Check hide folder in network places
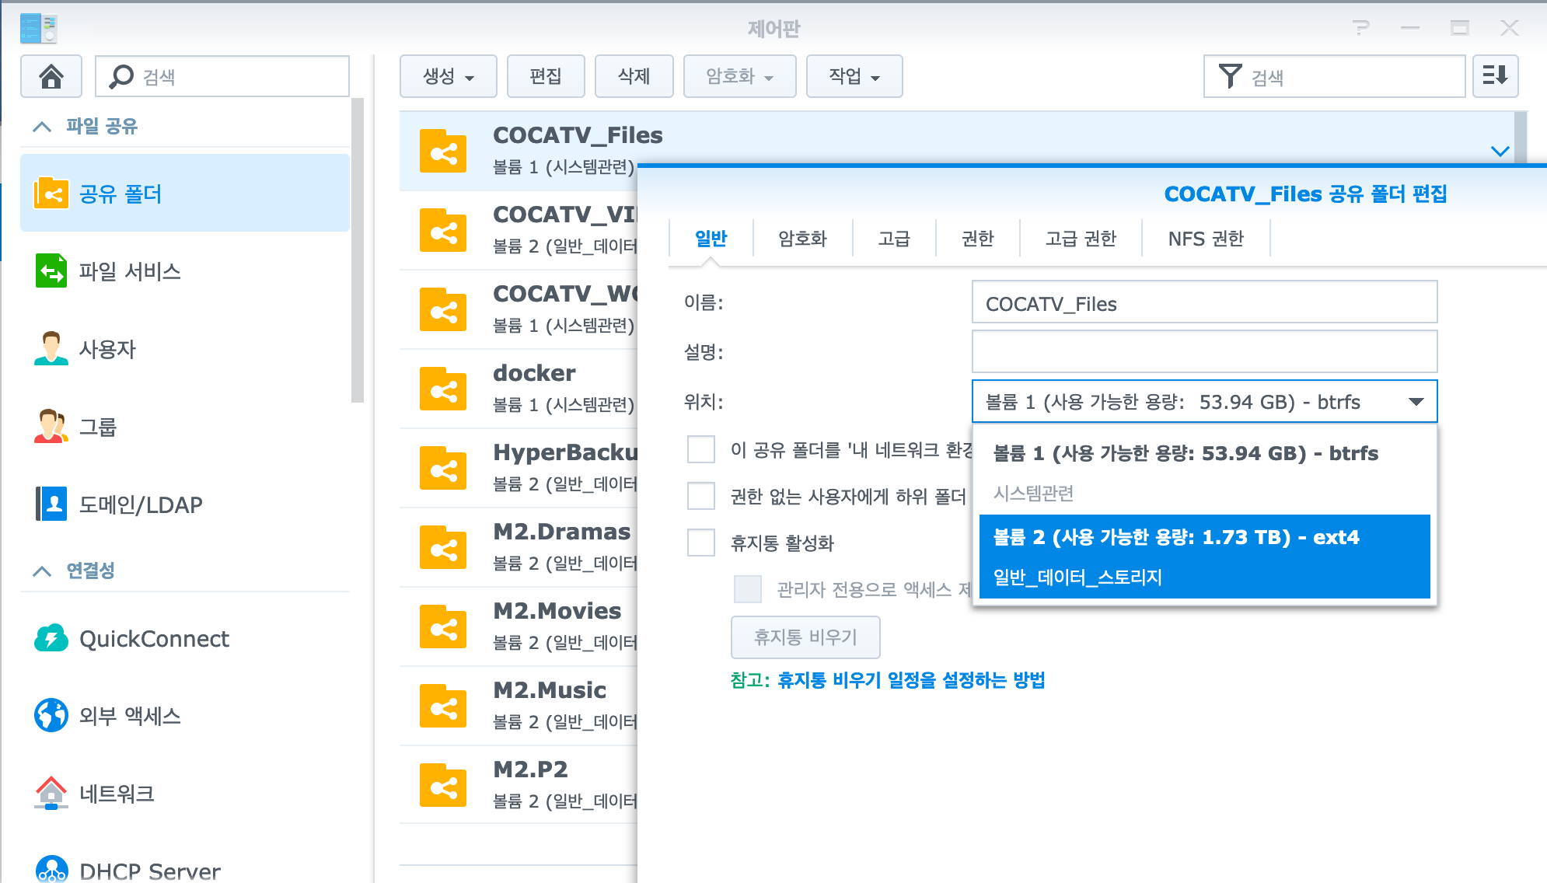 pyautogui.click(x=701, y=449)
